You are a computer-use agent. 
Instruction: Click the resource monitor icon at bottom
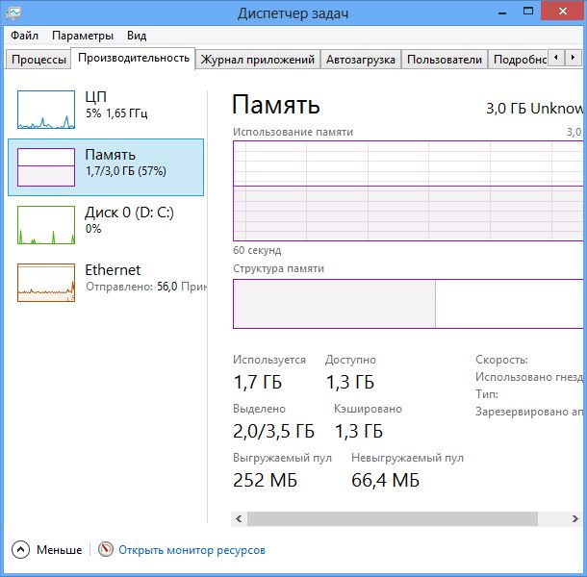(x=106, y=550)
